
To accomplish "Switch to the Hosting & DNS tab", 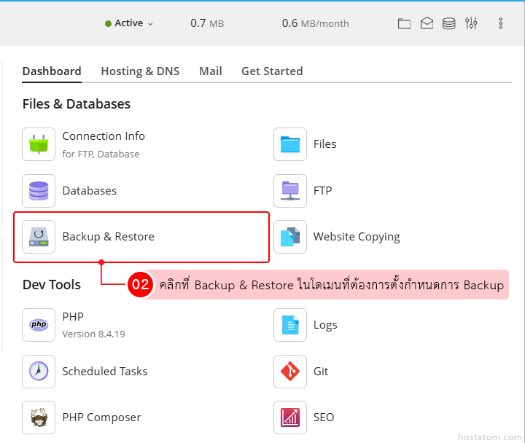I will click(140, 71).
